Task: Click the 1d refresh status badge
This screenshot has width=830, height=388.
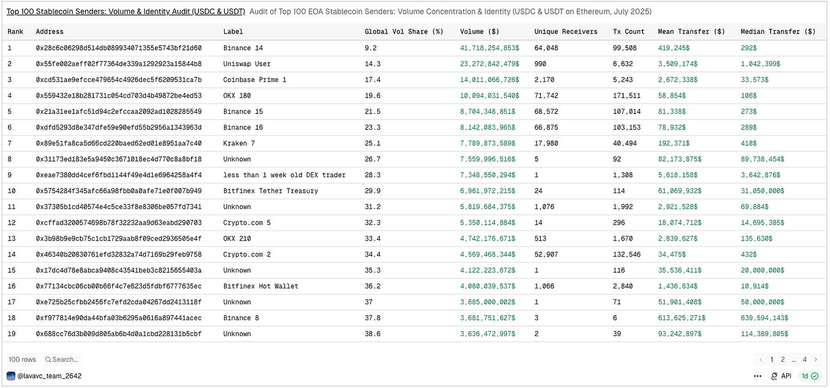Action: 810,376
